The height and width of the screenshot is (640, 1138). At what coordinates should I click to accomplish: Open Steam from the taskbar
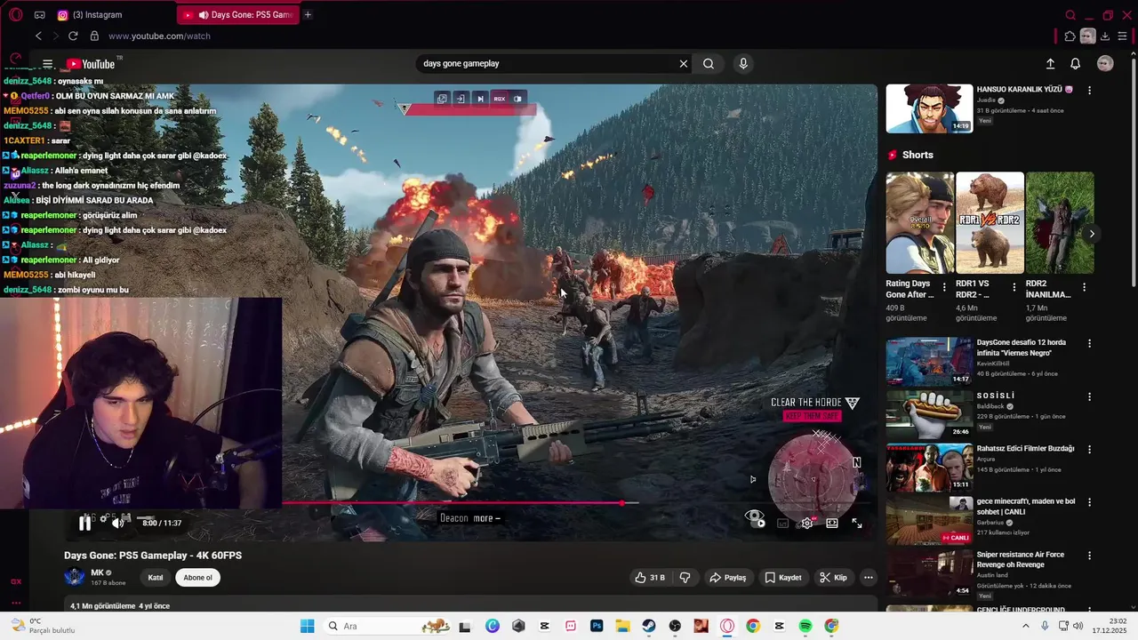(649, 627)
